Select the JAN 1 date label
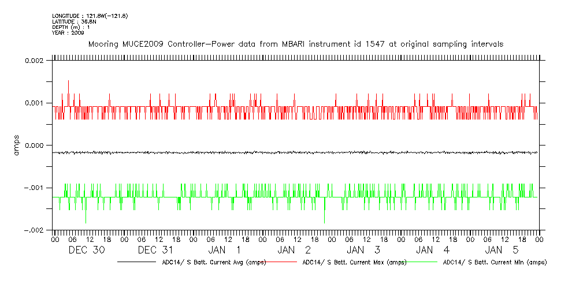 click(225, 250)
